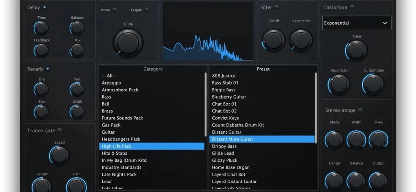
Task: Click the Filter Cutoff knob
Action: (x=273, y=40)
